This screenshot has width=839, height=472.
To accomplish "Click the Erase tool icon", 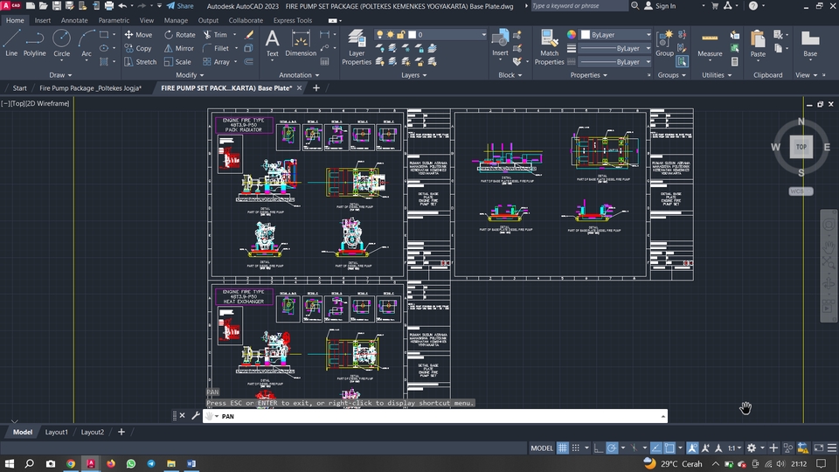I will (x=249, y=34).
